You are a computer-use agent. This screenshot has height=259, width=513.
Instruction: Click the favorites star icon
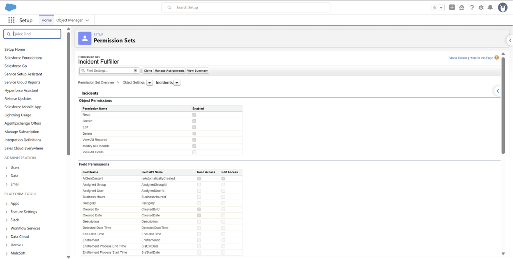tap(434, 8)
